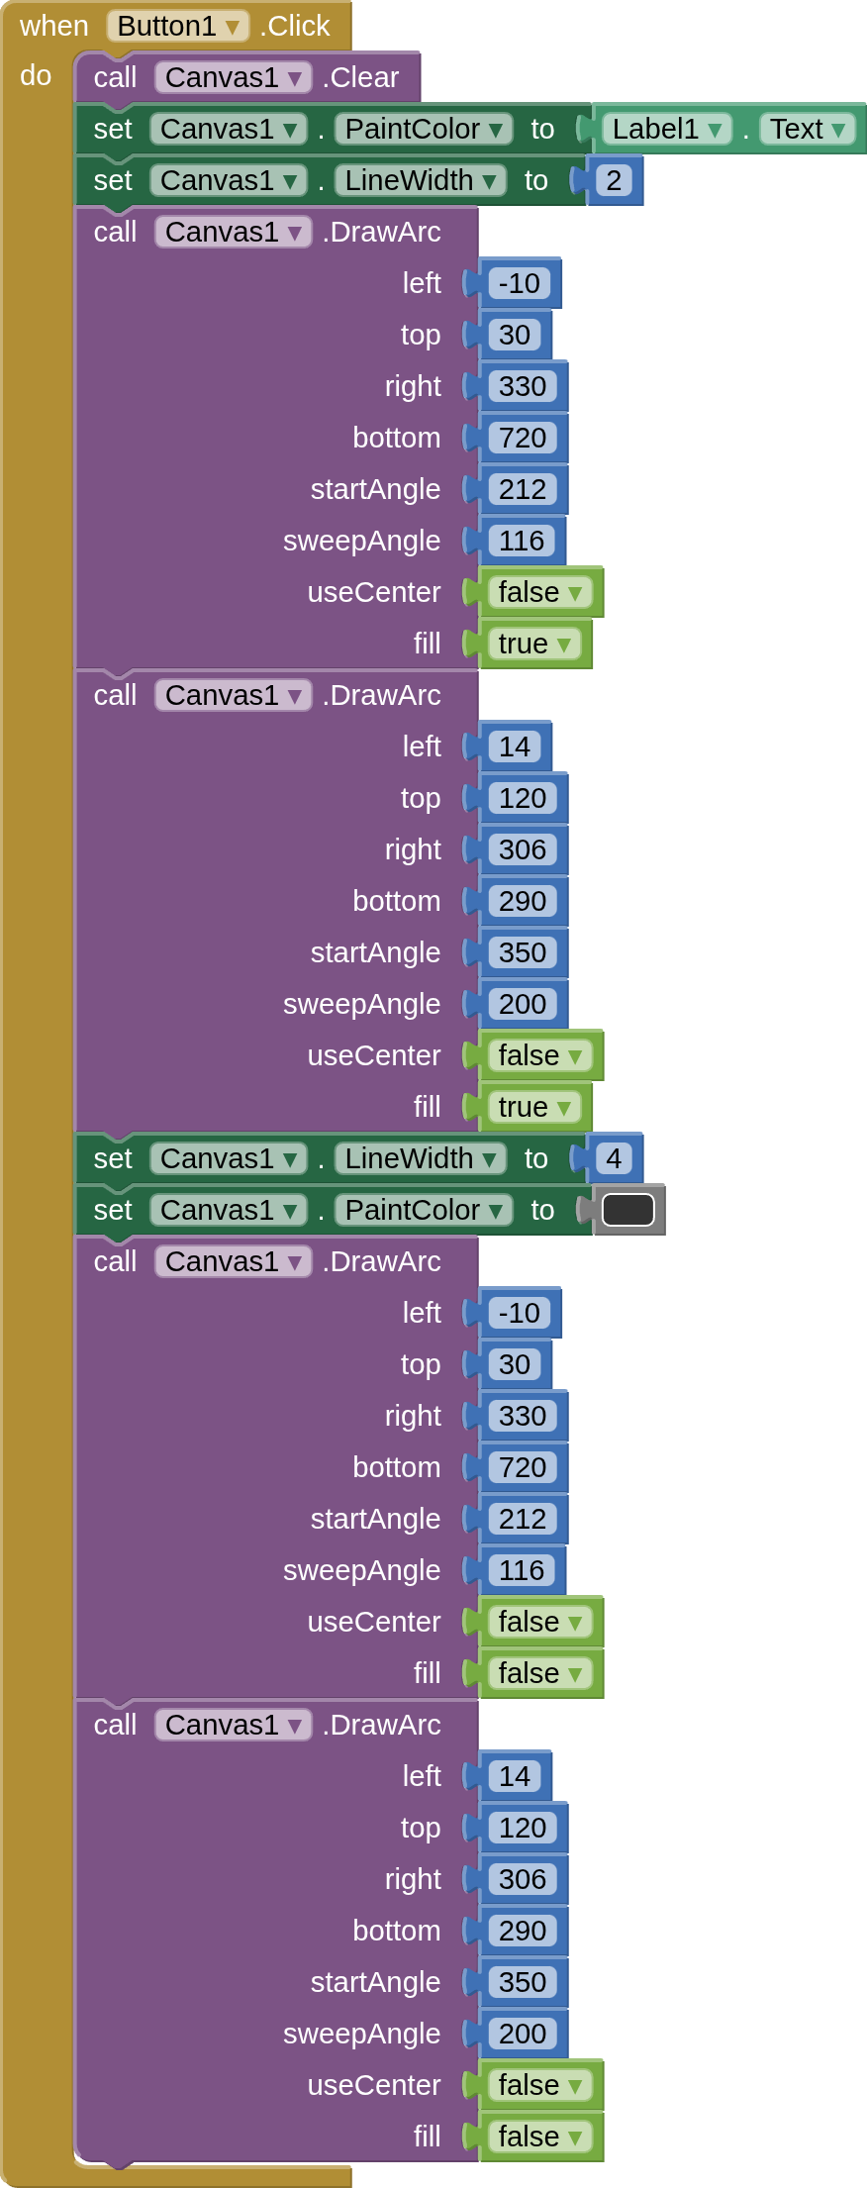Open the Label1 component dropdown
The image size is (867, 2188).
[x=714, y=130]
